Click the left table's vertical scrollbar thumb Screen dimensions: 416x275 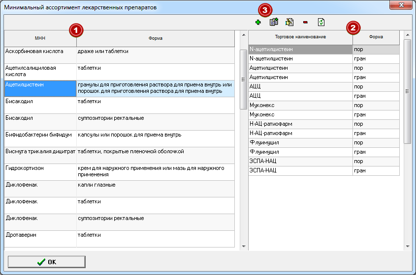pos(243,80)
